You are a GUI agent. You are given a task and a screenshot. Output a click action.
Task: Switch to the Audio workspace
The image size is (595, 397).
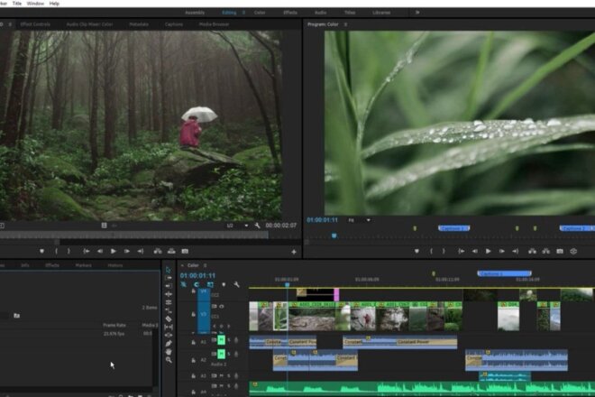(x=320, y=13)
